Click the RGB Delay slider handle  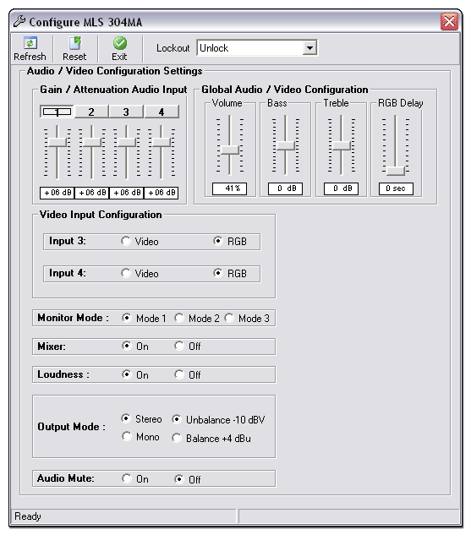pos(395,171)
